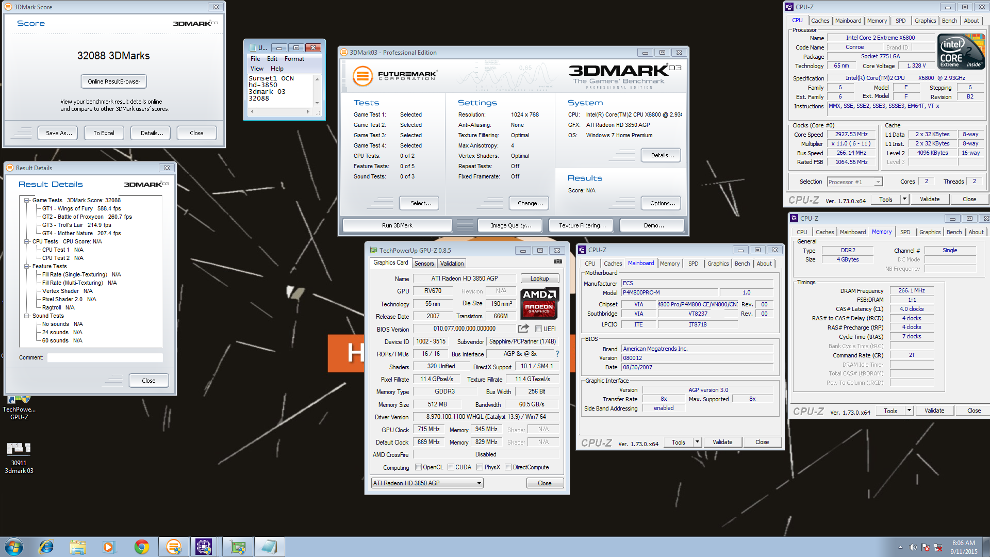Launch Internet Explorer from the taskbar
Viewport: 990px width, 557px height.
[46, 547]
